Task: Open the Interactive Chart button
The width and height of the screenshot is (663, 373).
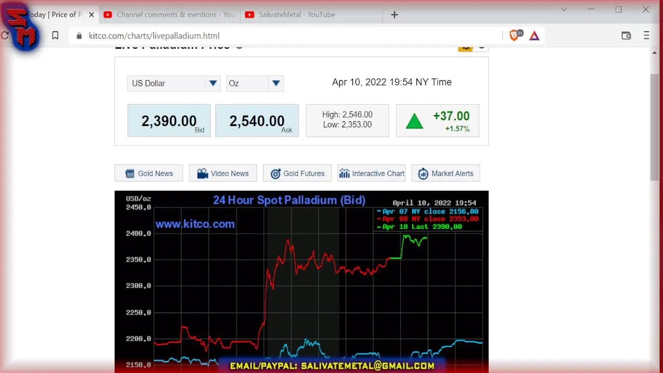Action: (371, 173)
